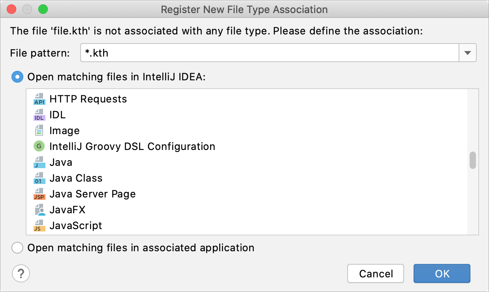This screenshot has width=489, height=292.
Task: Click the file type list scrollbar thumb
Action: 472,160
